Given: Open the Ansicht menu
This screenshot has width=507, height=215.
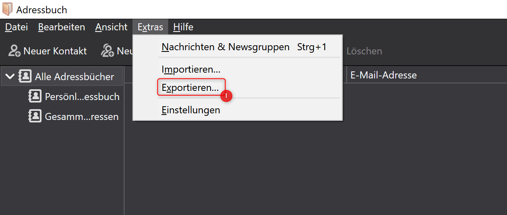Looking at the screenshot, I should coord(111,27).
